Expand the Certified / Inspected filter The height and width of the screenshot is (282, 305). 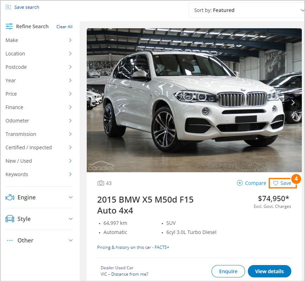pyautogui.click(x=39, y=148)
